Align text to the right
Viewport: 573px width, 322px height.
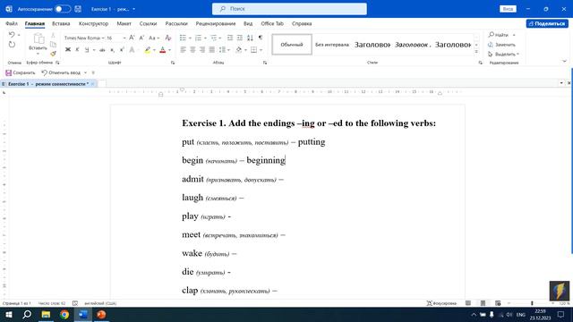click(202, 50)
